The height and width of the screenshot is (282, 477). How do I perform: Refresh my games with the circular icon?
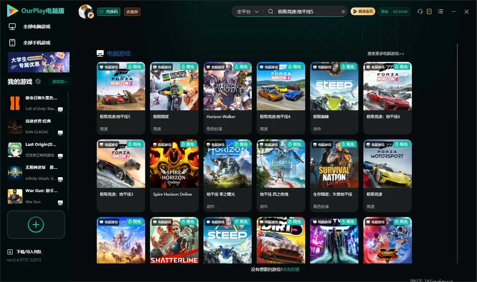[x=38, y=81]
